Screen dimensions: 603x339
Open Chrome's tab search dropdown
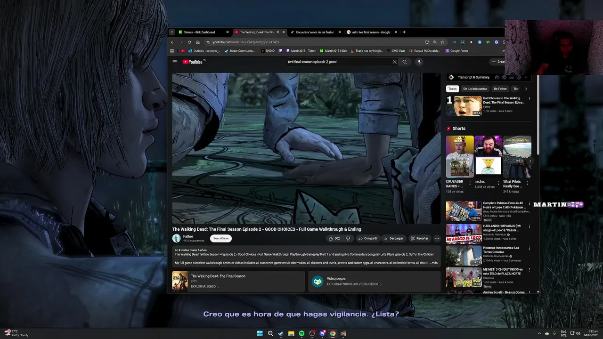click(x=172, y=32)
